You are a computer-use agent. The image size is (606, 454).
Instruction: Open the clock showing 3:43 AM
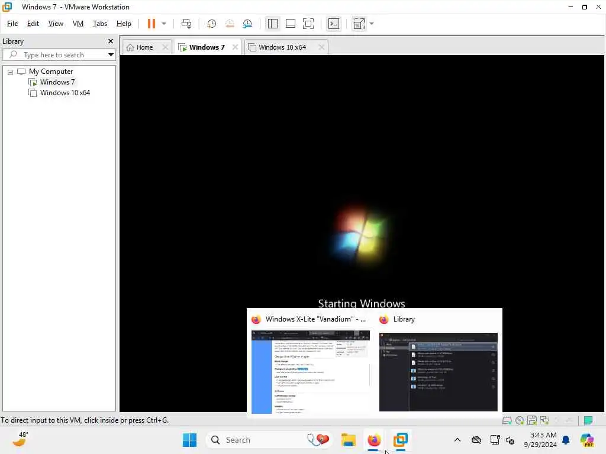click(540, 440)
